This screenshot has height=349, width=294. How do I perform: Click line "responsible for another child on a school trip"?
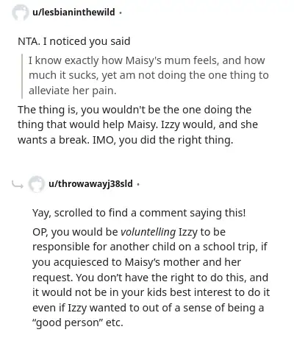(149, 247)
